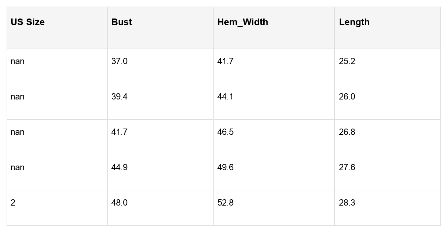The height and width of the screenshot is (232, 447).
Task: Click the Length column header
Action: click(x=354, y=22)
